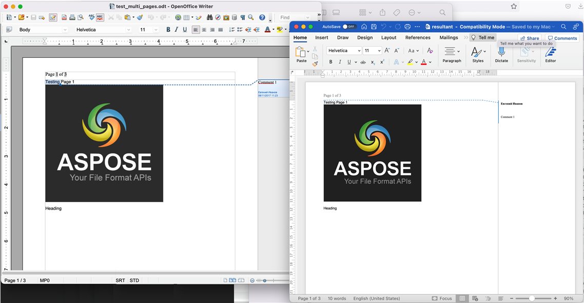Click the Share button in Word
Screen dimensions: 584x303
coord(529,38)
